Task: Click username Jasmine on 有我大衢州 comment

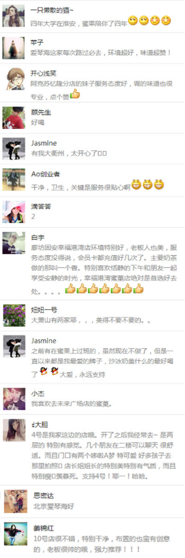Action: click(x=44, y=143)
